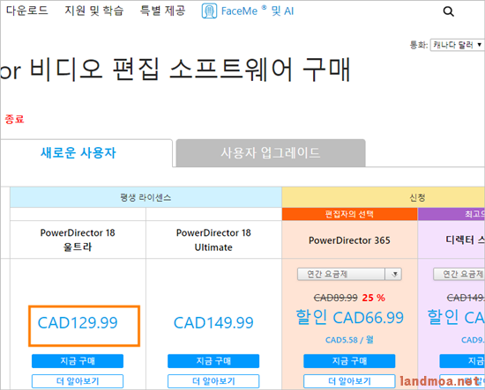This screenshot has width=485, height=390.
Task: Switch to the 새로운 사용자 tab
Action: coord(78,152)
